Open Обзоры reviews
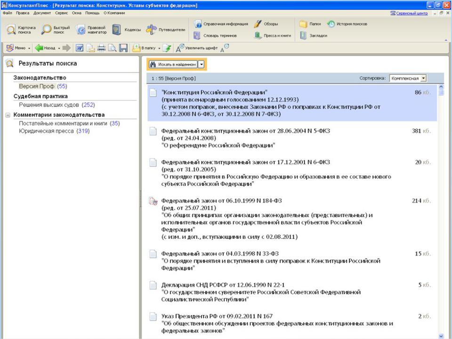Screen dimensions: 452x339 (x=266, y=24)
